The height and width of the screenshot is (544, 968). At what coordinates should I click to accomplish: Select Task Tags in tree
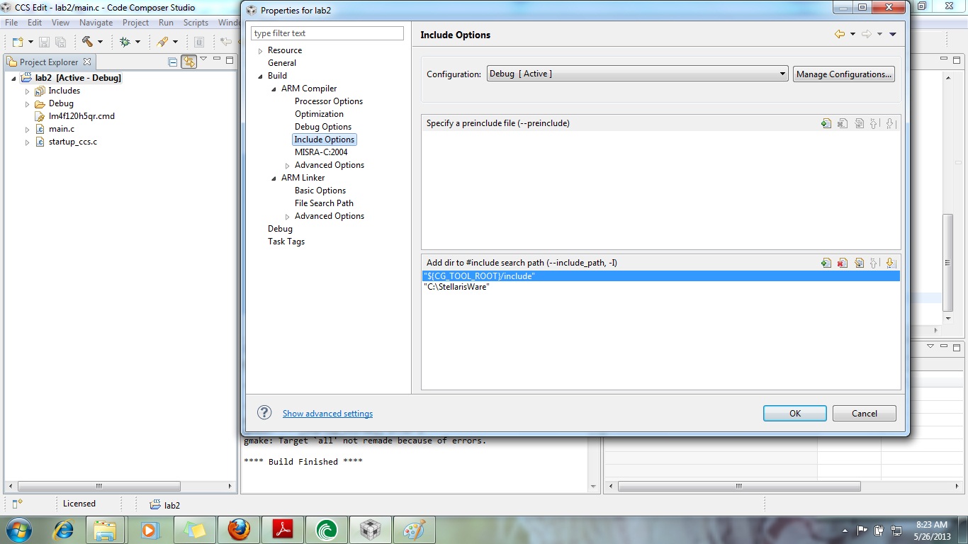(x=286, y=242)
